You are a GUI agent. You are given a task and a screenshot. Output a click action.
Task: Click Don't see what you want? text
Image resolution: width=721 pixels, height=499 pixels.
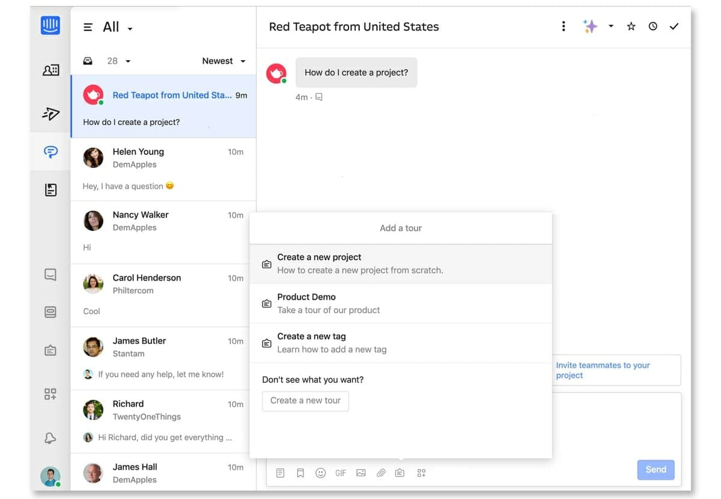click(x=313, y=379)
